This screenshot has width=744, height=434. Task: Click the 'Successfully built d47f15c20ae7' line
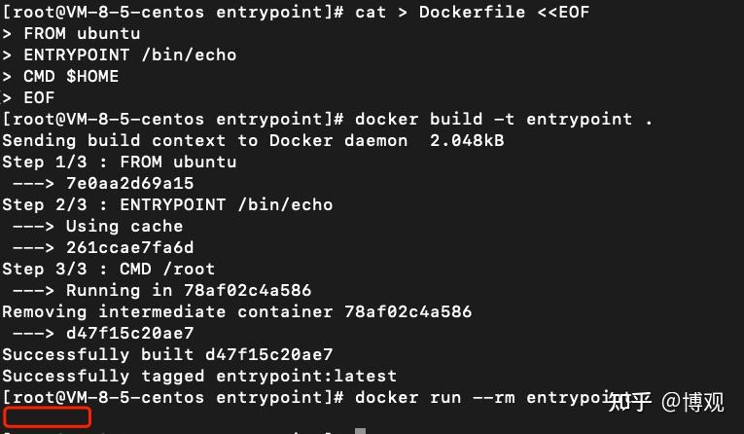pyautogui.click(x=167, y=355)
